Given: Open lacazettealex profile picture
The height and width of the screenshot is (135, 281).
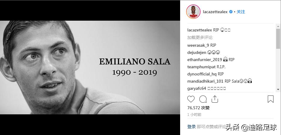Looking at the screenshot, I should [x=193, y=12].
